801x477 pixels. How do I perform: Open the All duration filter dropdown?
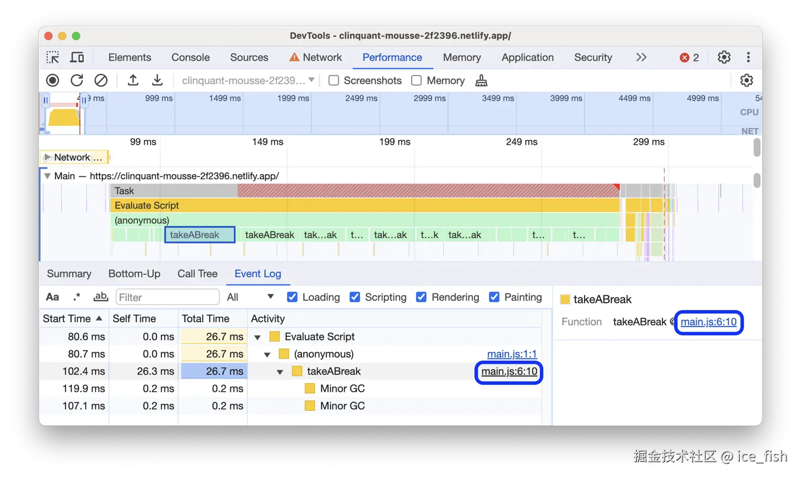click(x=250, y=297)
